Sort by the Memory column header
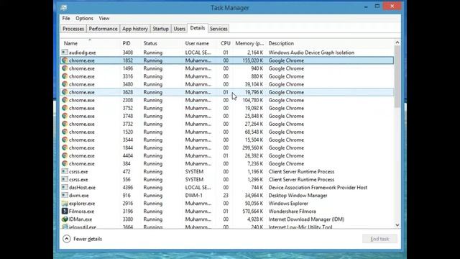The width and height of the screenshot is (460, 259). tap(249, 43)
